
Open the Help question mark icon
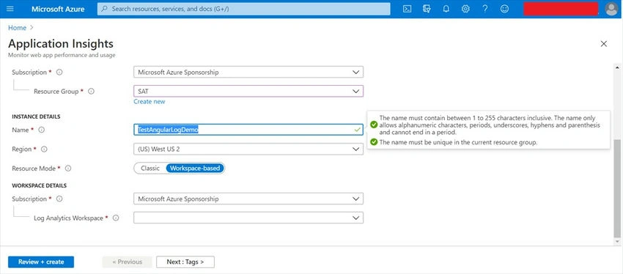tap(484, 9)
